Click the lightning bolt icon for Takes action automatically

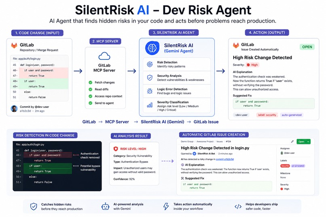pyautogui.click(x=166, y=206)
